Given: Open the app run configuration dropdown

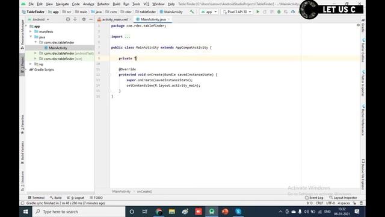Looking at the screenshot, I should (209, 11).
